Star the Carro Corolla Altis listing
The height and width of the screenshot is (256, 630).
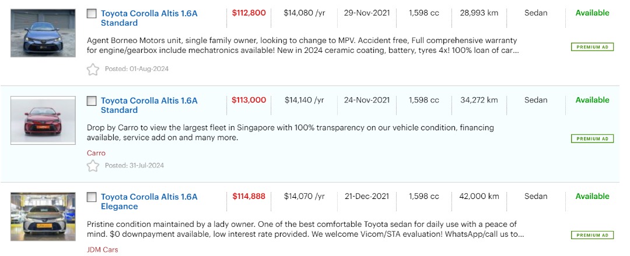93,166
